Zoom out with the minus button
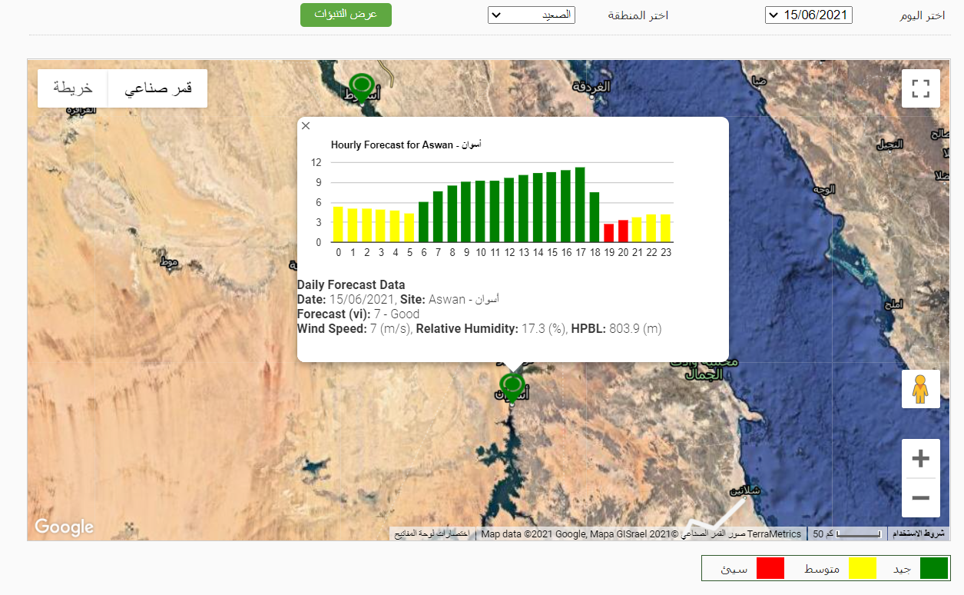The width and height of the screenshot is (964, 595). click(x=920, y=498)
